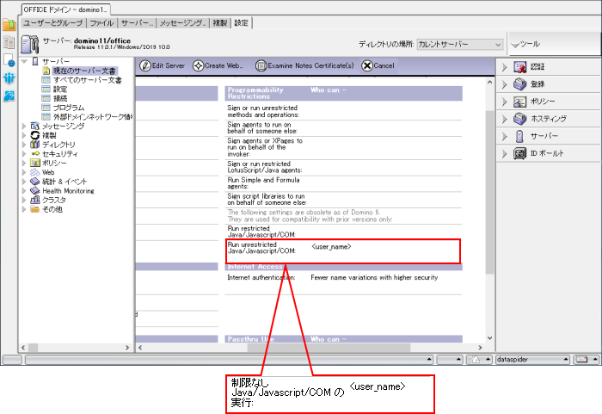Expand the メッセージング tree node
Viewport: 602px width, 414px height.
[x=24, y=126]
